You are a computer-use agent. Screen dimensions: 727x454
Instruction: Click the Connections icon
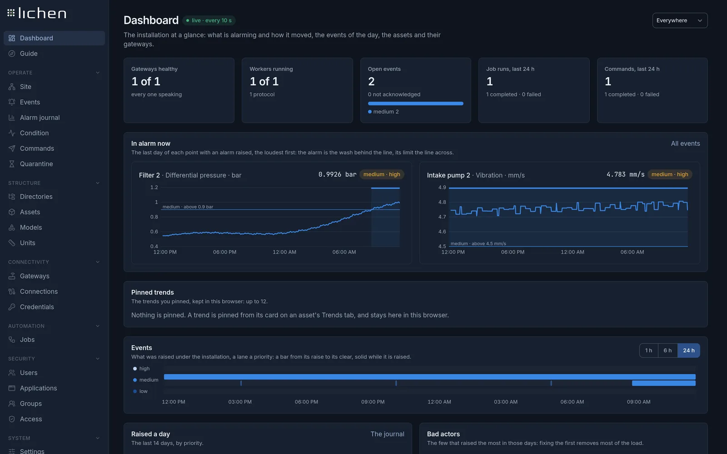click(x=12, y=291)
